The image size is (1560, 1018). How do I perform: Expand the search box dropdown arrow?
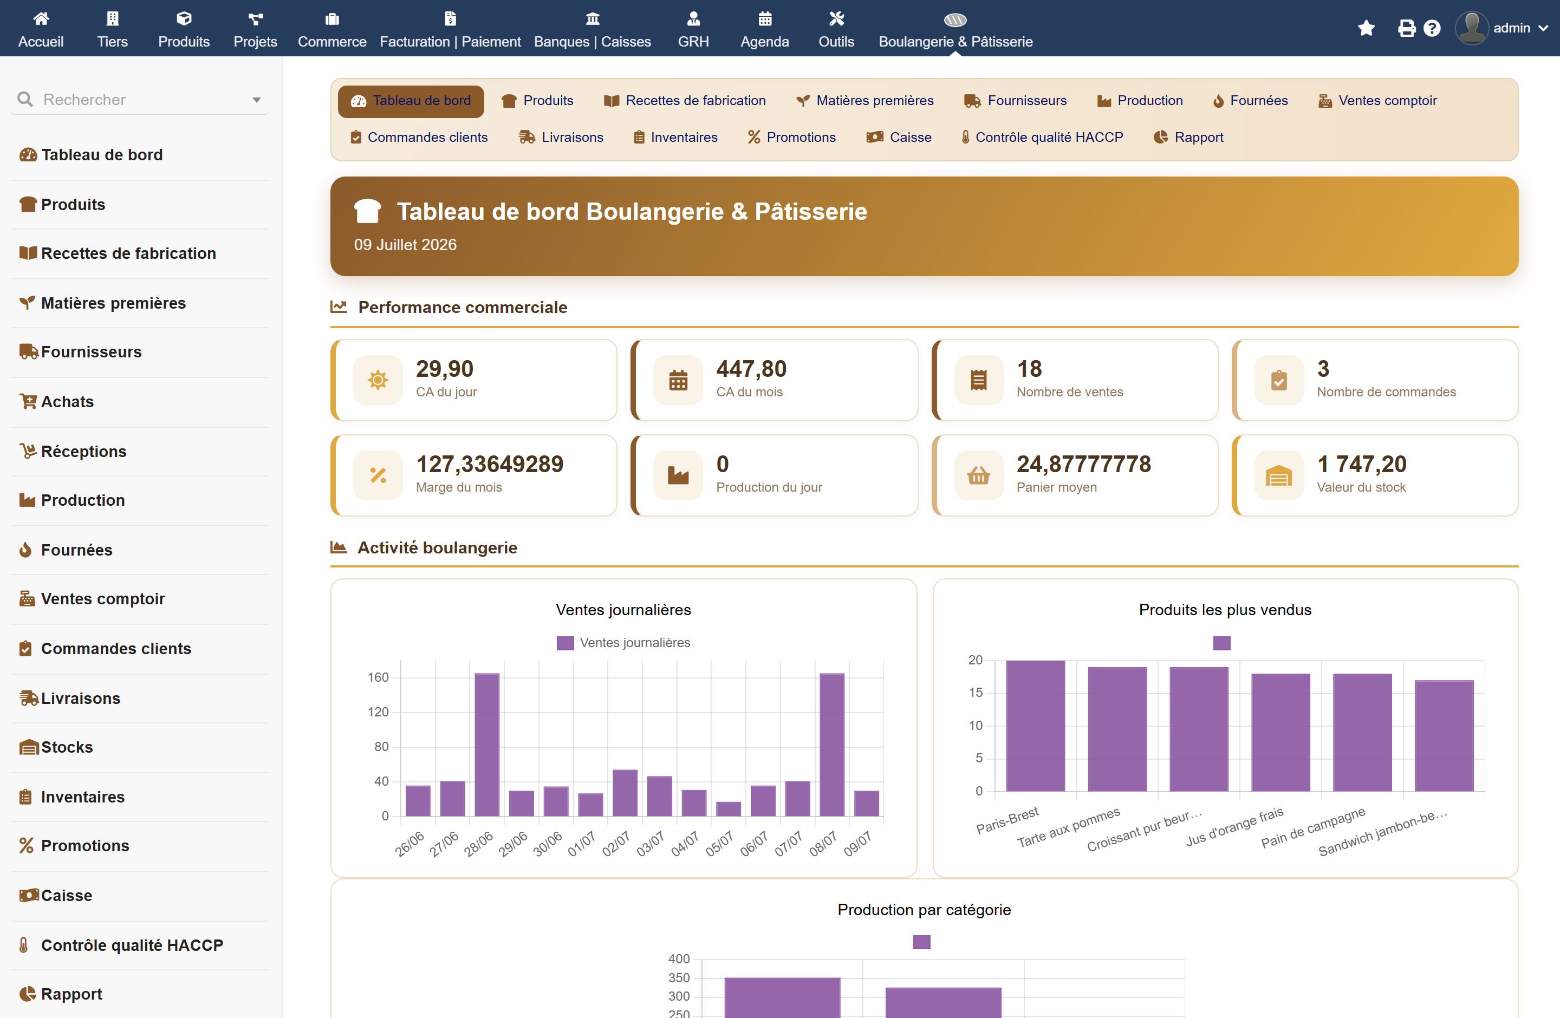(x=256, y=100)
